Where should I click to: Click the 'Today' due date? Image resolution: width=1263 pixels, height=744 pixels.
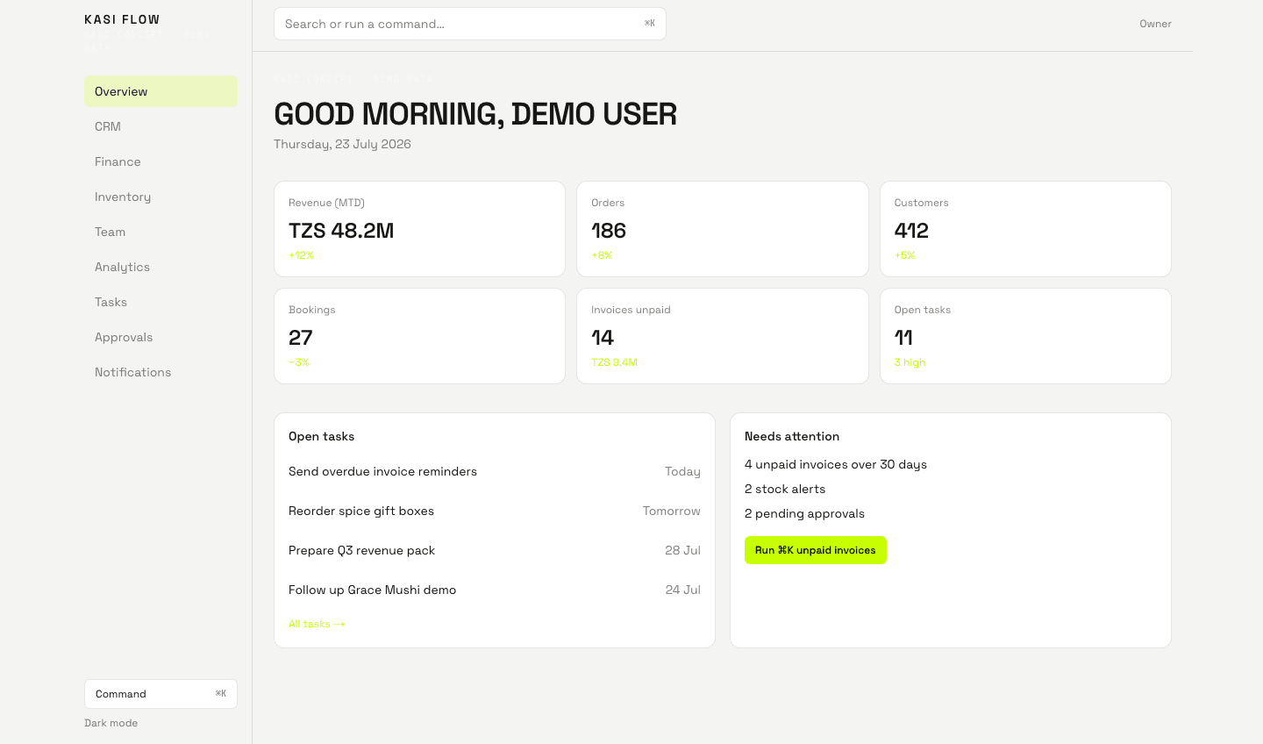[682, 471]
